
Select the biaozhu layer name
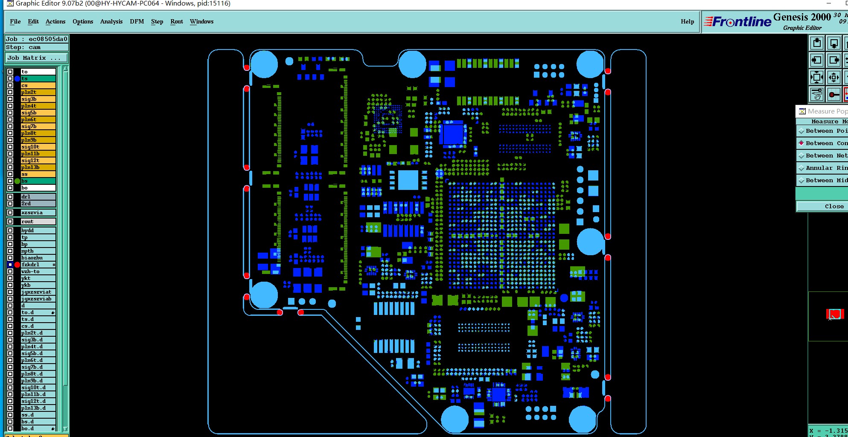pos(38,258)
